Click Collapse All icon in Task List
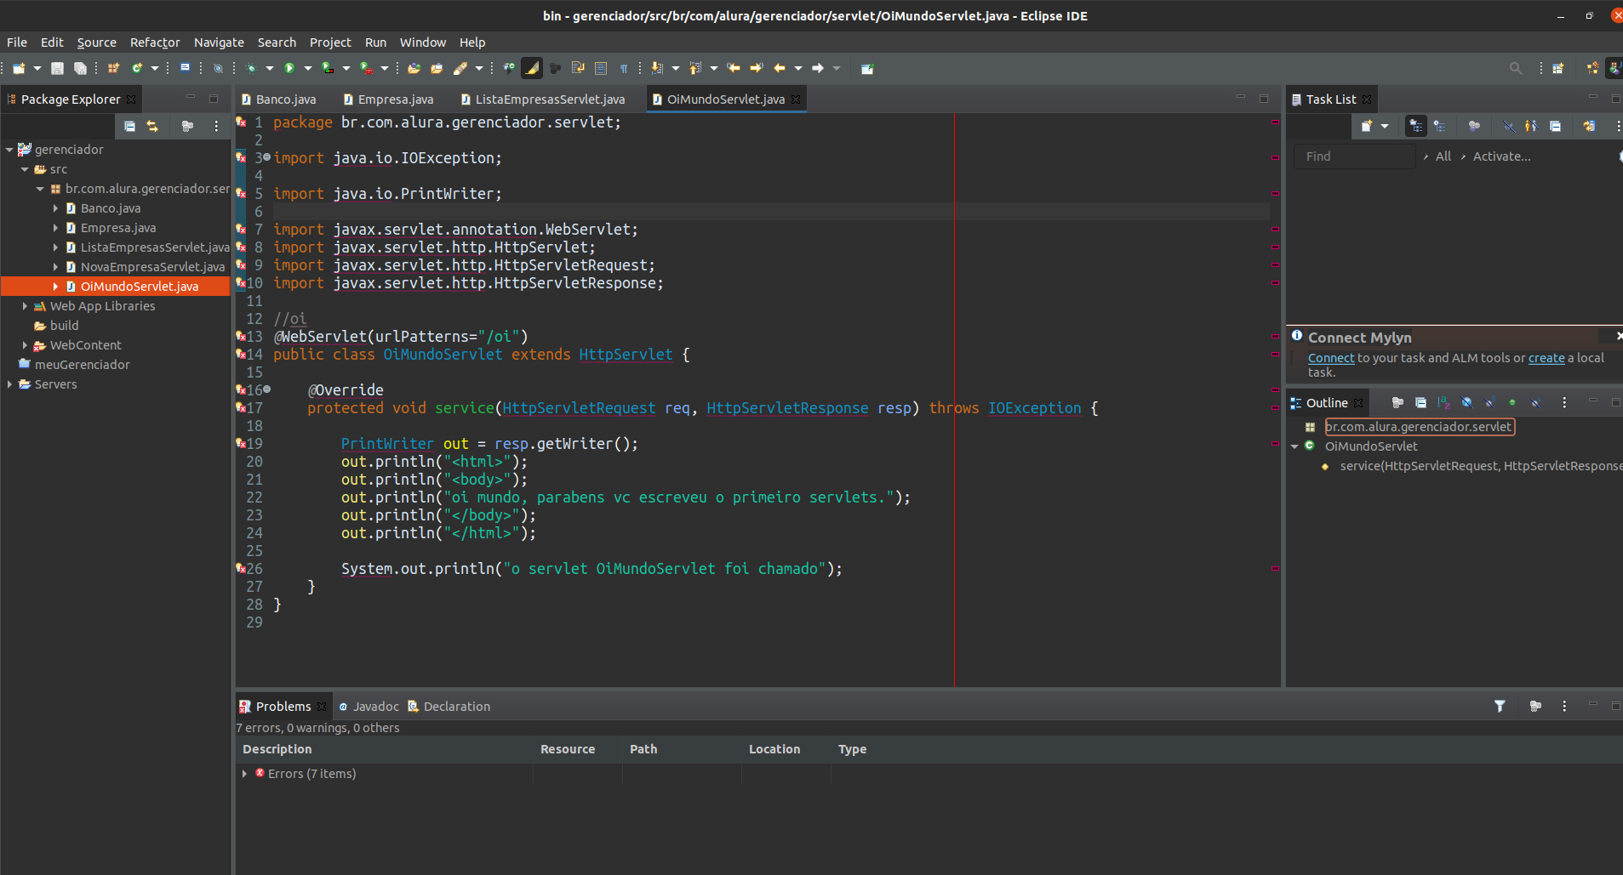Image resolution: width=1623 pixels, height=875 pixels. point(1555,126)
